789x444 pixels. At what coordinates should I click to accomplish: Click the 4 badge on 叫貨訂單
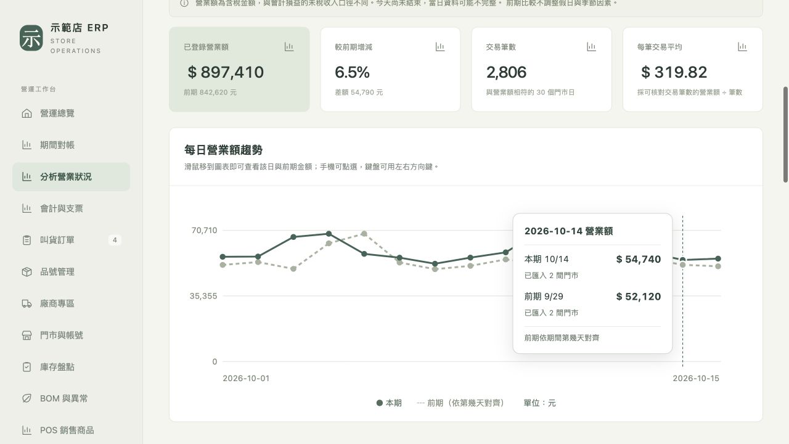coord(115,240)
